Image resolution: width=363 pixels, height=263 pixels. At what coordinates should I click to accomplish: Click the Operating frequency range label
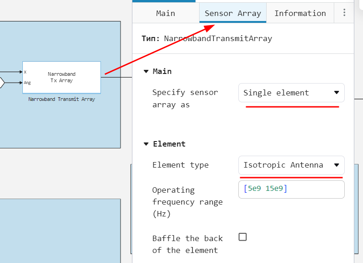187,202
